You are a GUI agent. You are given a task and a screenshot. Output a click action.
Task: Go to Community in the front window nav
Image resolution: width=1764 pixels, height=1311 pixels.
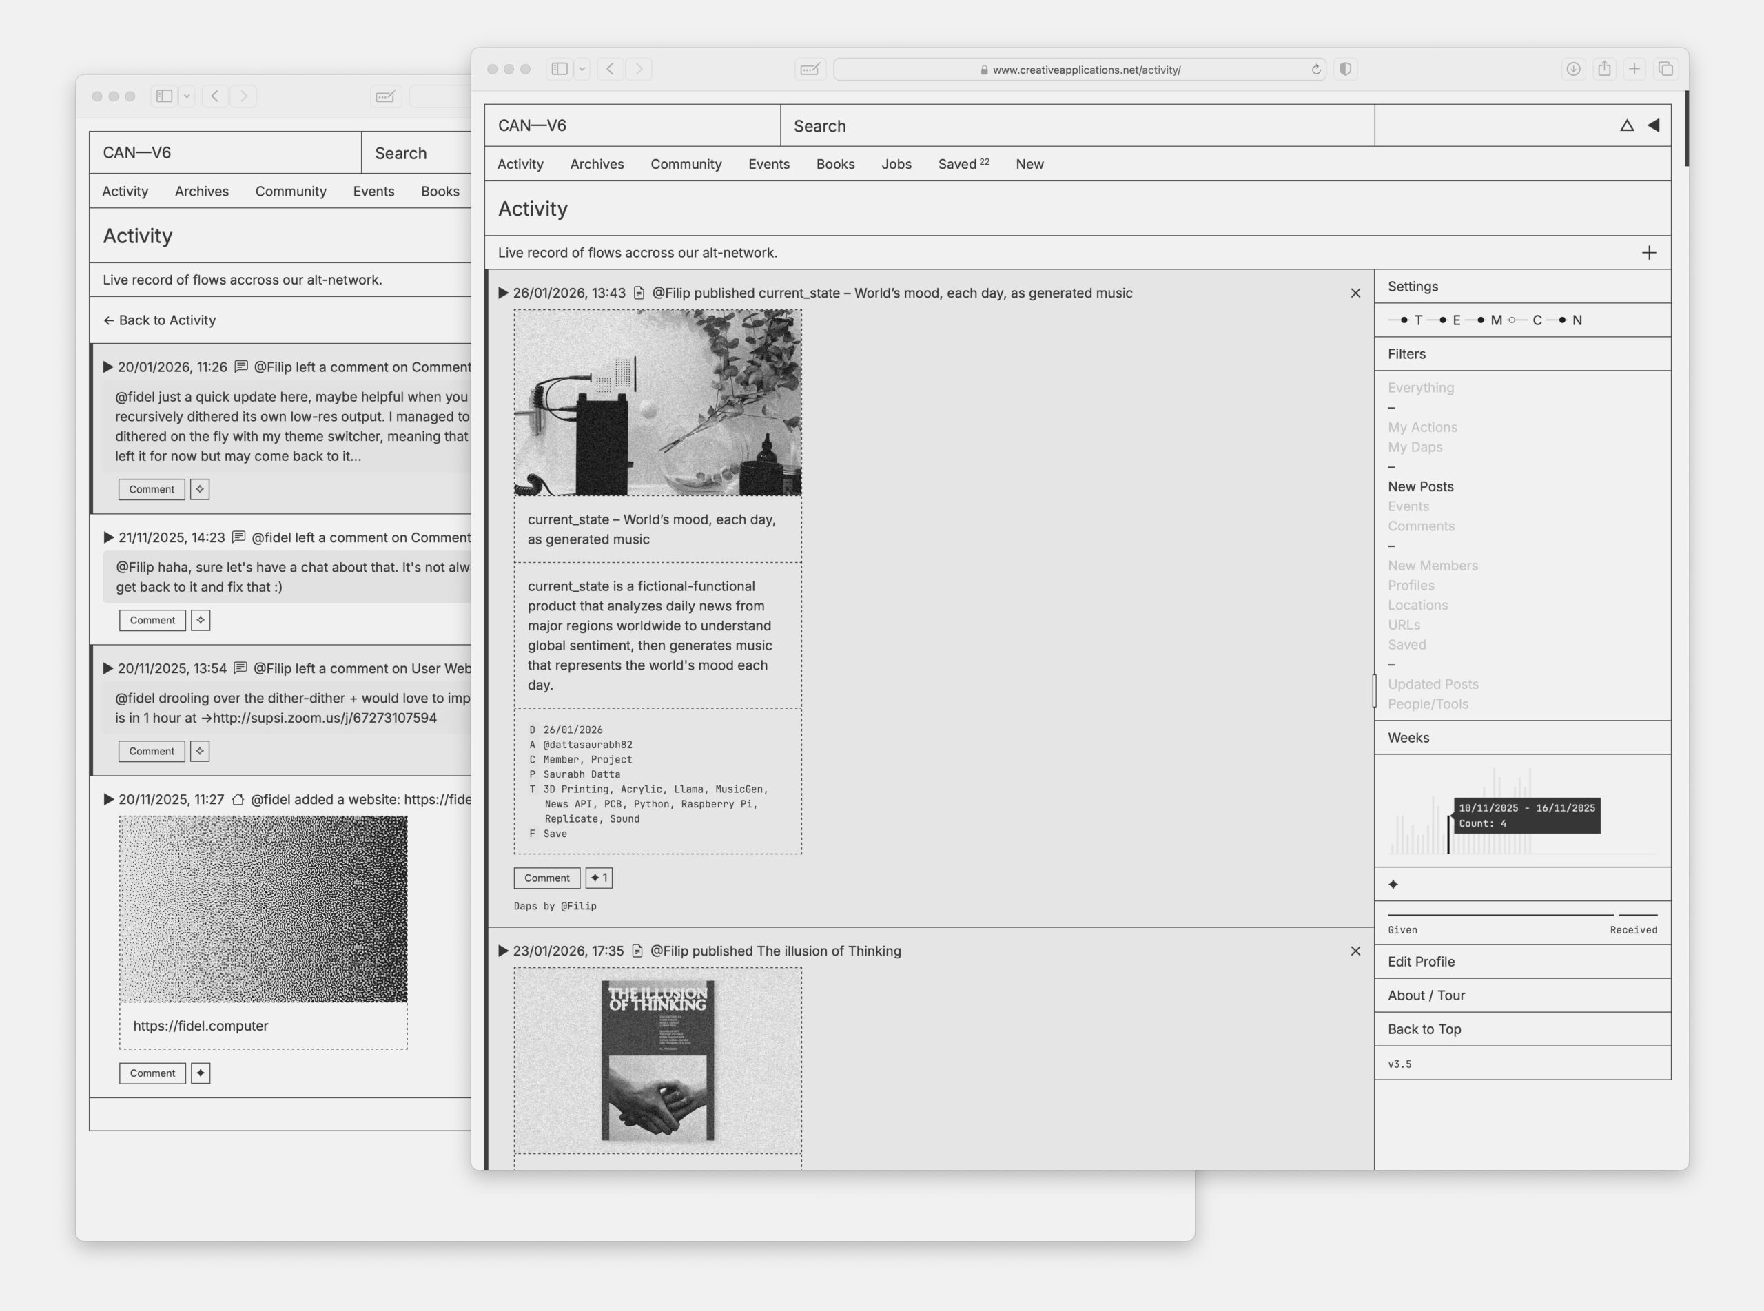coord(686,164)
